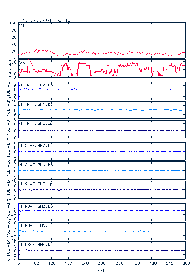Screen dimensions: 194x273
Task: Select the 180 second tick label
Action: [68, 263]
